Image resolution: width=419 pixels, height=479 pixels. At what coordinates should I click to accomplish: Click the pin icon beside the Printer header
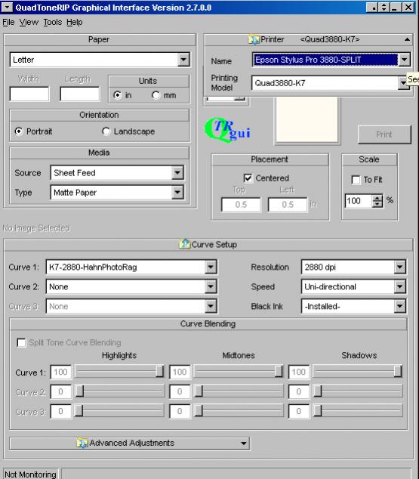tap(254, 40)
